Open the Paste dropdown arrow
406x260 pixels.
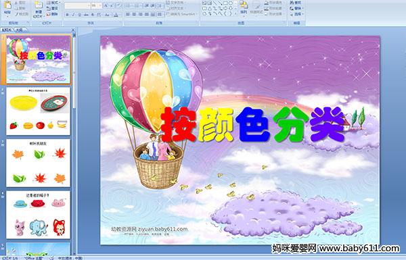click(7, 16)
